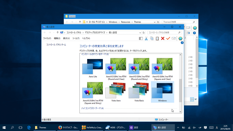
Task: Open taskbar search
Action: (x=12, y=128)
